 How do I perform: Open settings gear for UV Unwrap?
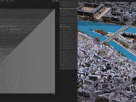[76, 11]
